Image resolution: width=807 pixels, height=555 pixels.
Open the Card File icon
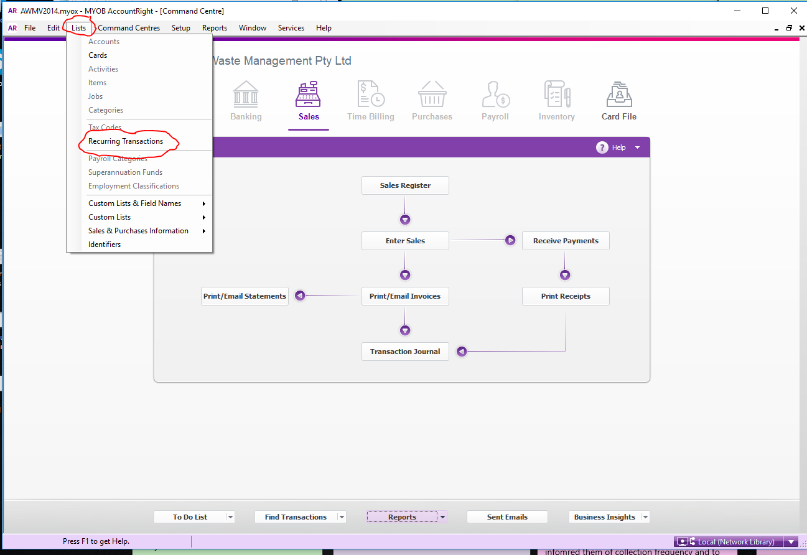(619, 94)
